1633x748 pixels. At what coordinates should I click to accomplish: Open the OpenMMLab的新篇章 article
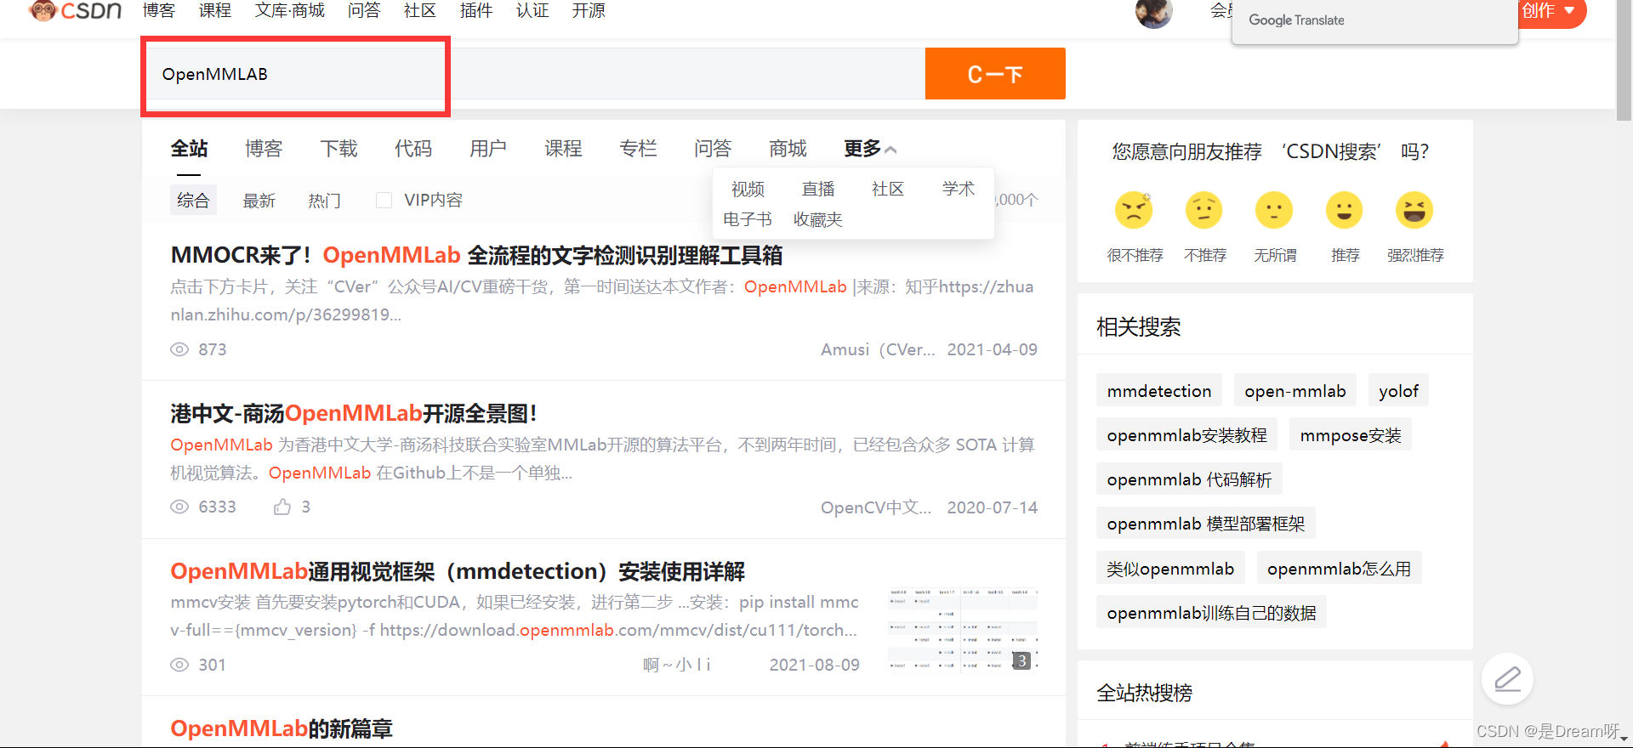coord(282,728)
